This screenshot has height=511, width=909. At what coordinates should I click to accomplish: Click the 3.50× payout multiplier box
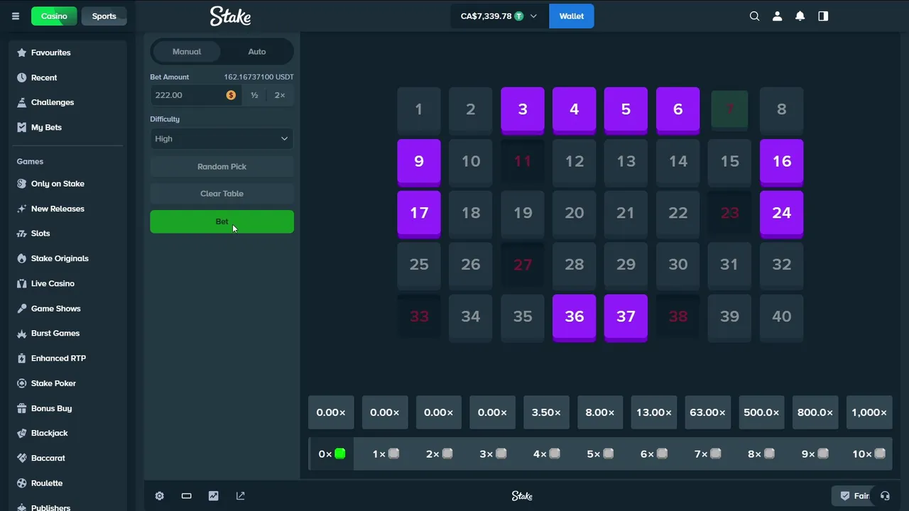(546, 412)
